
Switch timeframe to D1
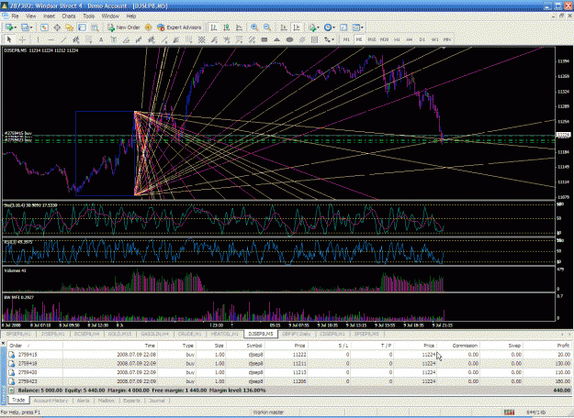pos(422,39)
